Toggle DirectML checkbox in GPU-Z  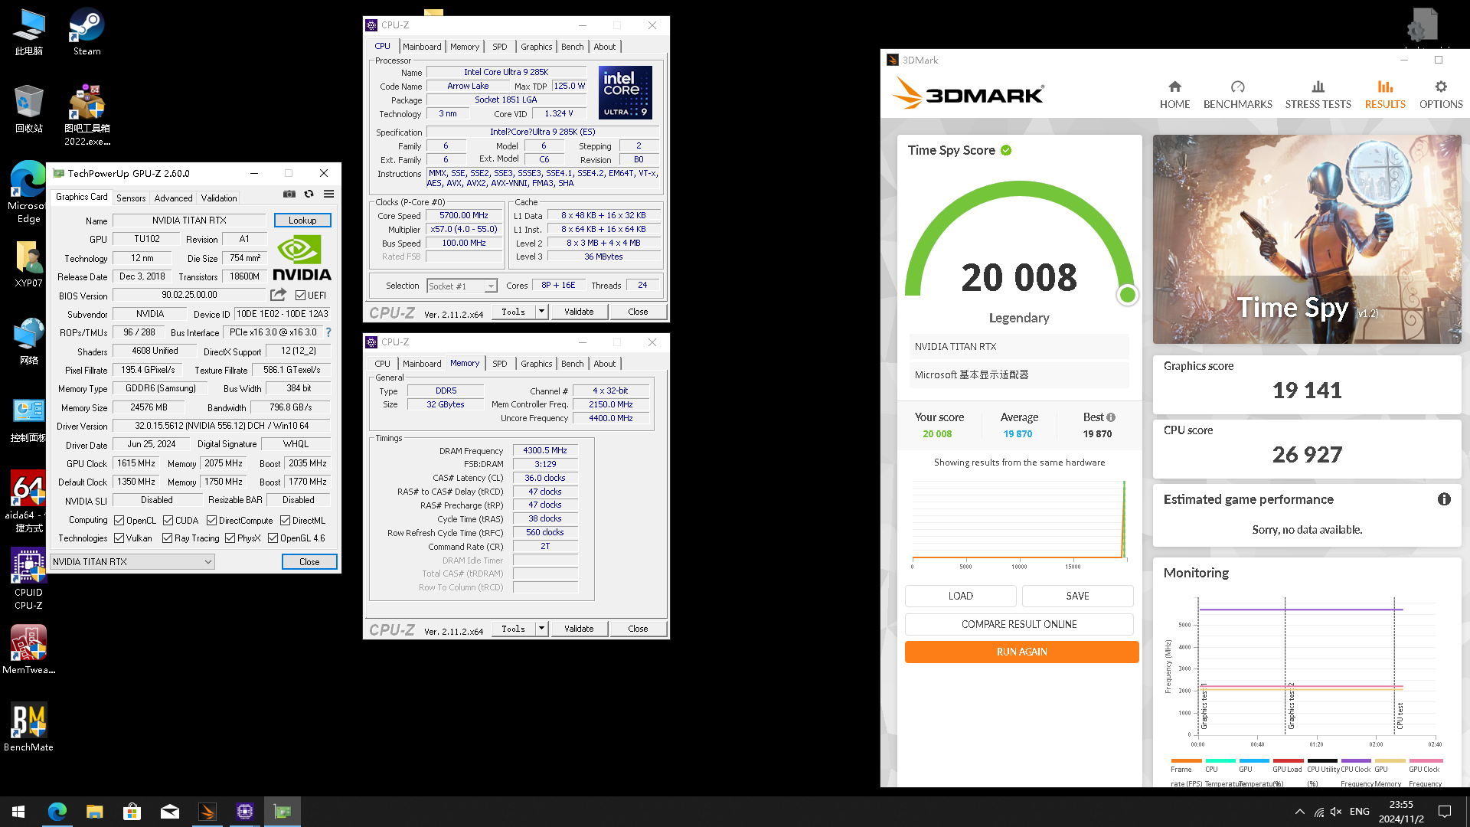(x=285, y=521)
